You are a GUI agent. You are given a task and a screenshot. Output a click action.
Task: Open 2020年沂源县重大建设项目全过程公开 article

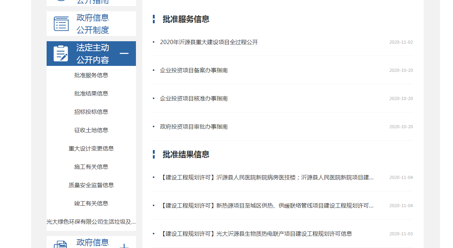[x=209, y=42]
